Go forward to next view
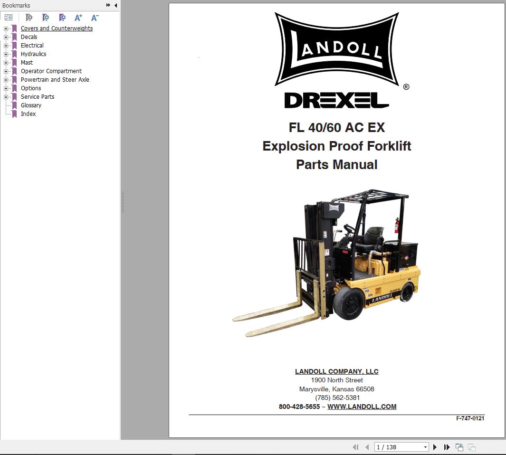 [471, 447]
